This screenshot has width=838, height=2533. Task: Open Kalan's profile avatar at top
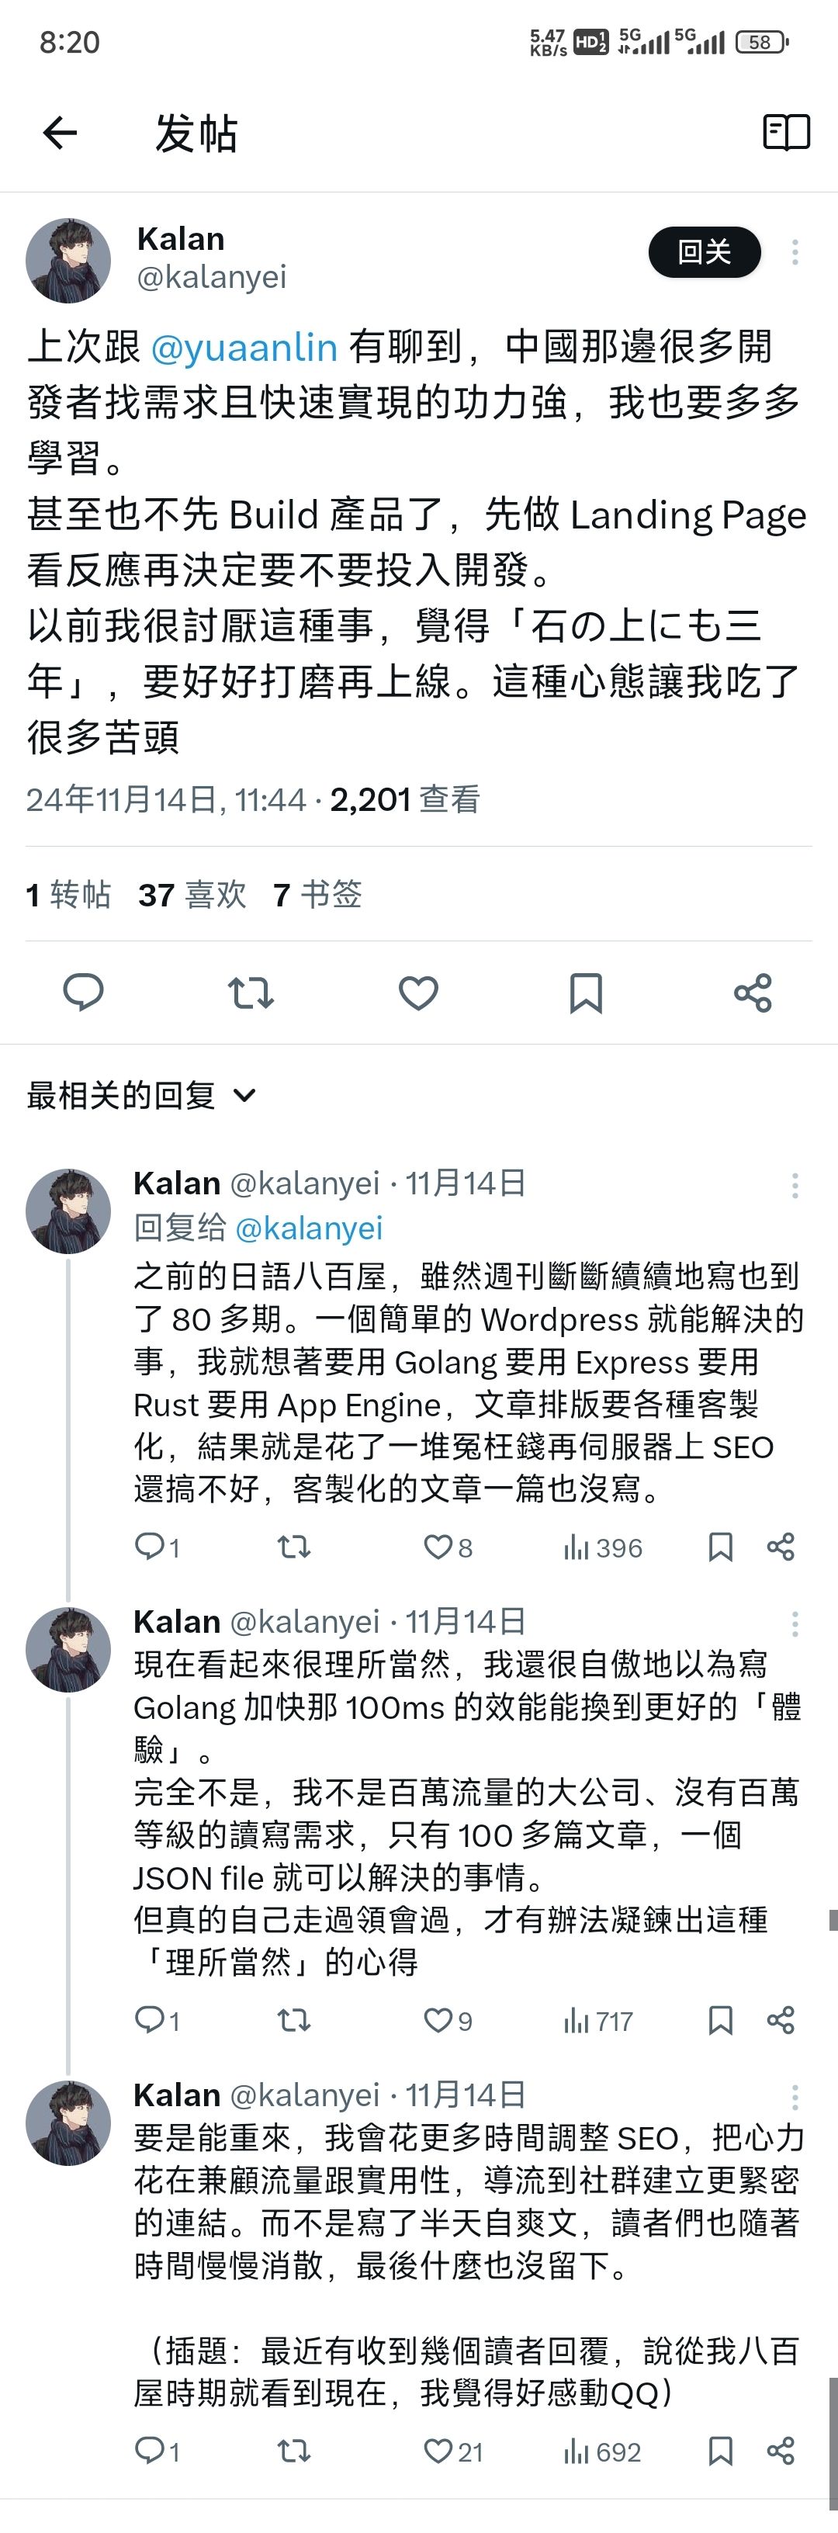[x=68, y=260]
